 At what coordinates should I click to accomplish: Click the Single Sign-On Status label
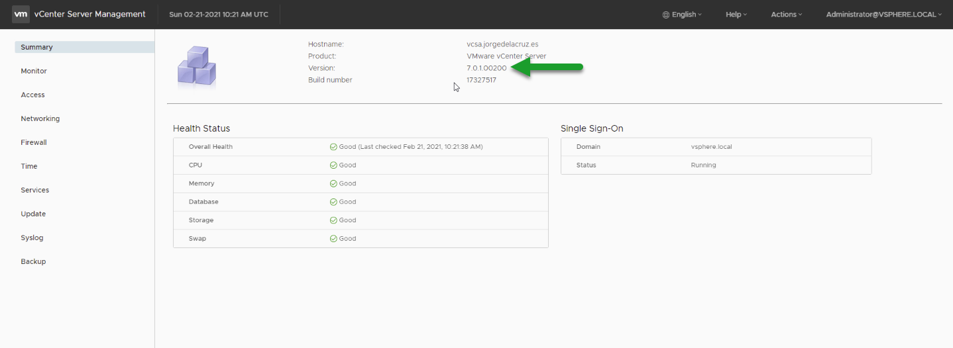pos(587,165)
